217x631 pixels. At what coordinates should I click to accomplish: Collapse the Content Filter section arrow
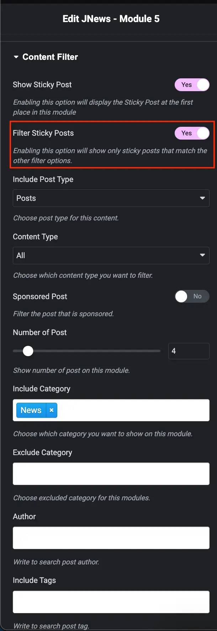click(16, 57)
